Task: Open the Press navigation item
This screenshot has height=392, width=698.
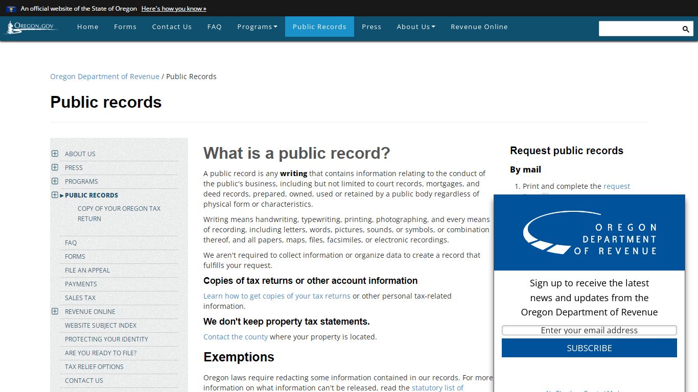Action: tap(371, 27)
